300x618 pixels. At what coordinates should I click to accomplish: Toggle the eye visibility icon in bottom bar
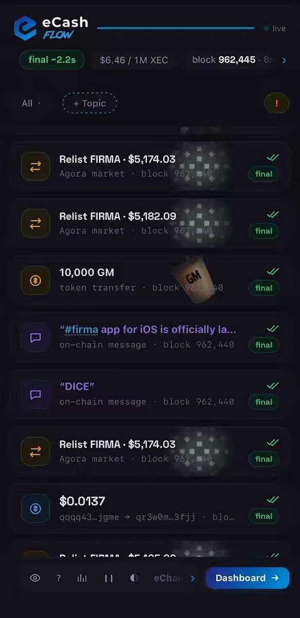[x=35, y=578]
